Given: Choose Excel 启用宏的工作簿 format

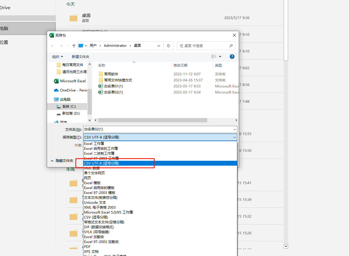Looking at the screenshot, I should coord(160,148).
